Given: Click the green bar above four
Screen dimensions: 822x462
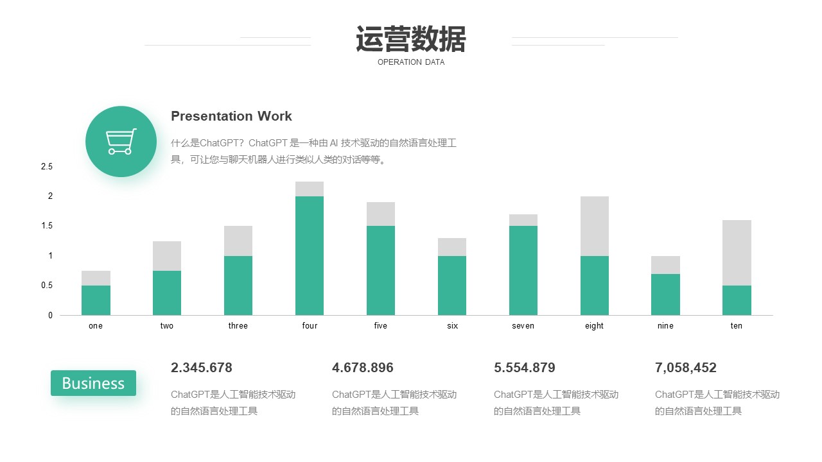Looking at the screenshot, I should pos(310,255).
